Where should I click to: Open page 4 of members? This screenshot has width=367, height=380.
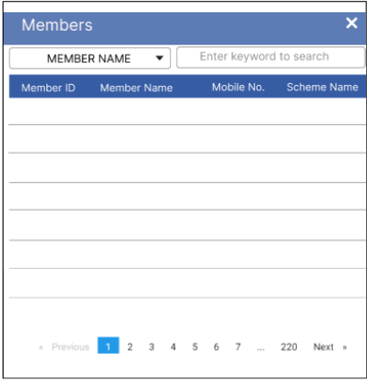pos(173,347)
